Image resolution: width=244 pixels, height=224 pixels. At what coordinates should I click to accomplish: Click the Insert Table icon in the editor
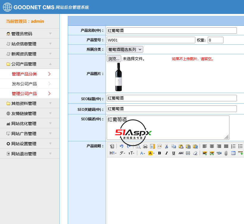click(x=233, y=153)
